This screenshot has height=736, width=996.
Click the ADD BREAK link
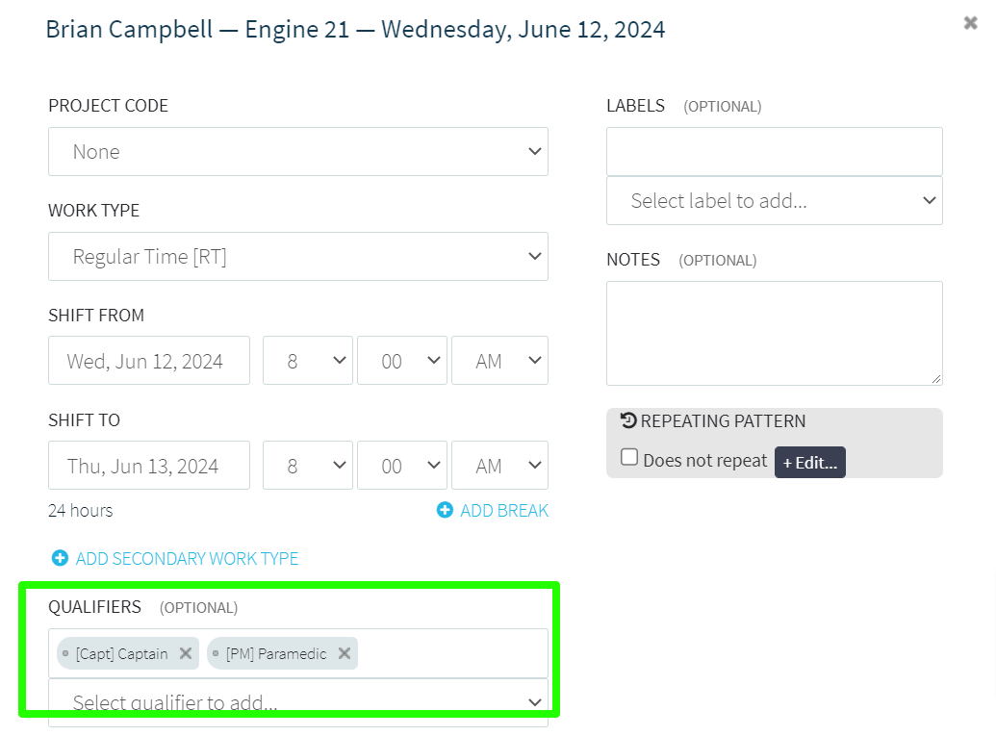(503, 511)
